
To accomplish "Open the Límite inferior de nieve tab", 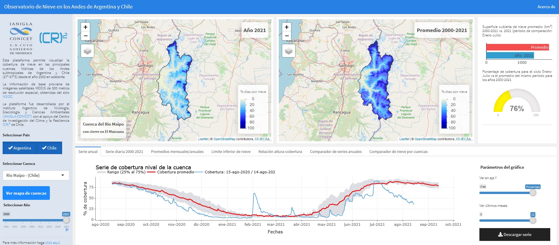I will tap(231, 151).
